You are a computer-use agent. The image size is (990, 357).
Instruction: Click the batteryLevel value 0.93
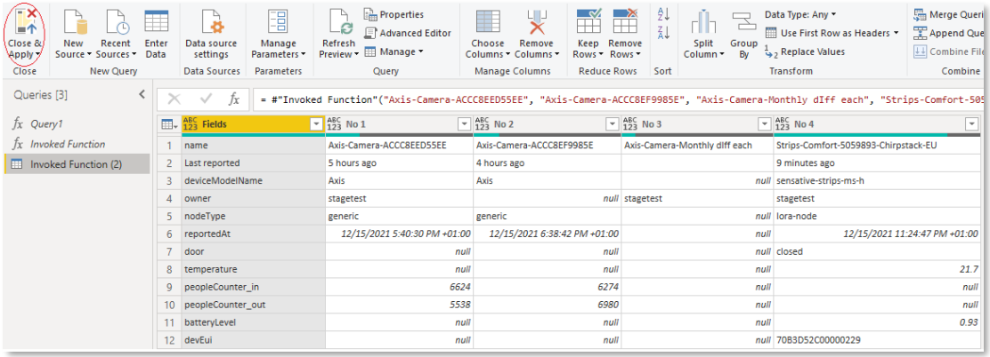(876, 321)
